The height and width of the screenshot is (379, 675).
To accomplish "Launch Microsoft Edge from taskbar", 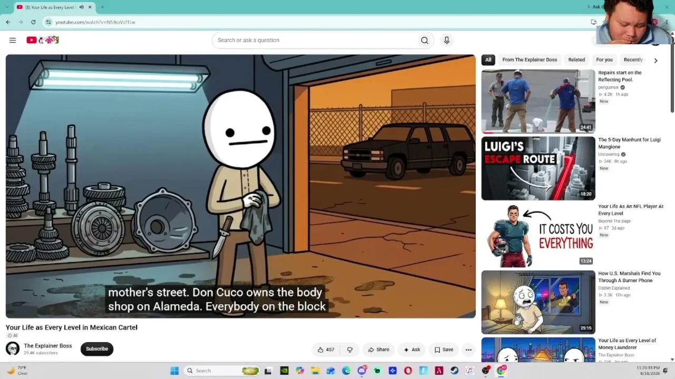I will pyautogui.click(x=346, y=371).
